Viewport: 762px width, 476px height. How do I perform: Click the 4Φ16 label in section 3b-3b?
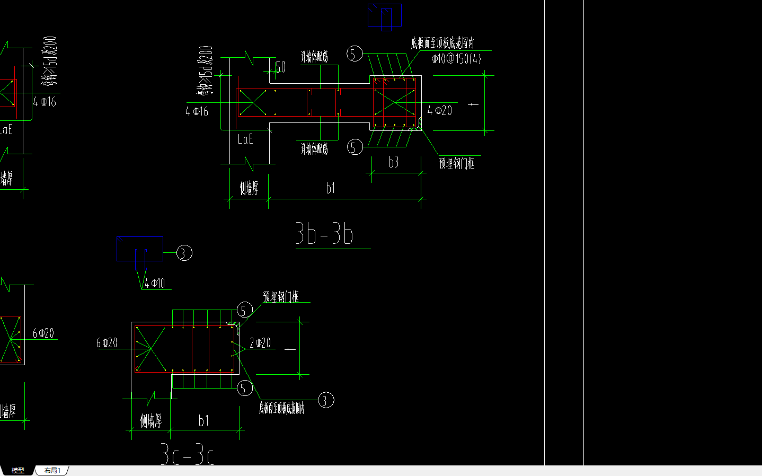(197, 111)
